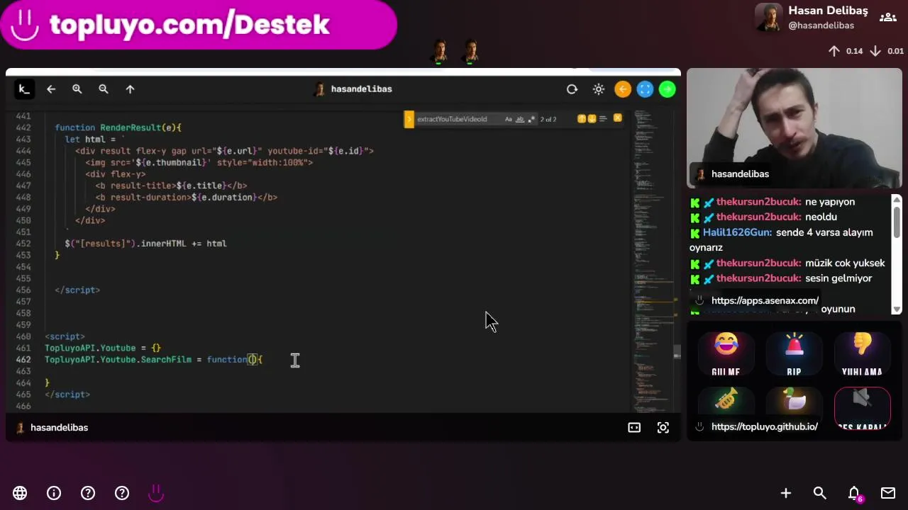Go to previous match in find bar
Screen dimensions: 908x510
(582, 119)
